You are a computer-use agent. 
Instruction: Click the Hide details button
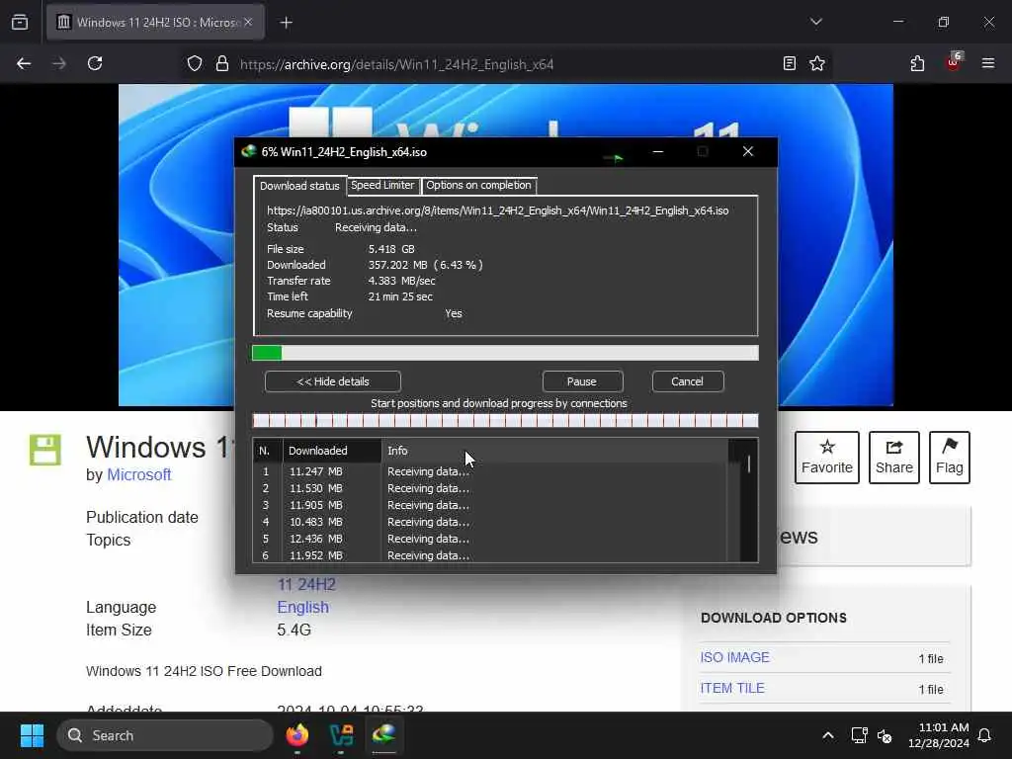(x=332, y=381)
